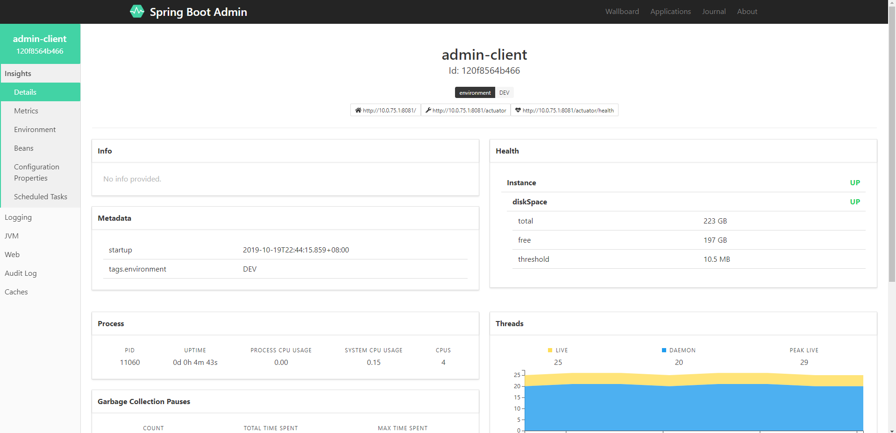
Task: Show the Beans view
Action: click(40, 148)
